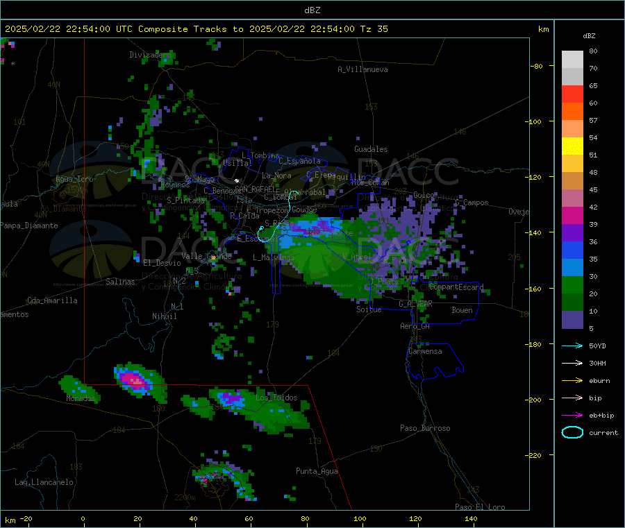Click the bip pink arrow legend icon
The height and width of the screenshot is (528, 625).
coord(572,398)
